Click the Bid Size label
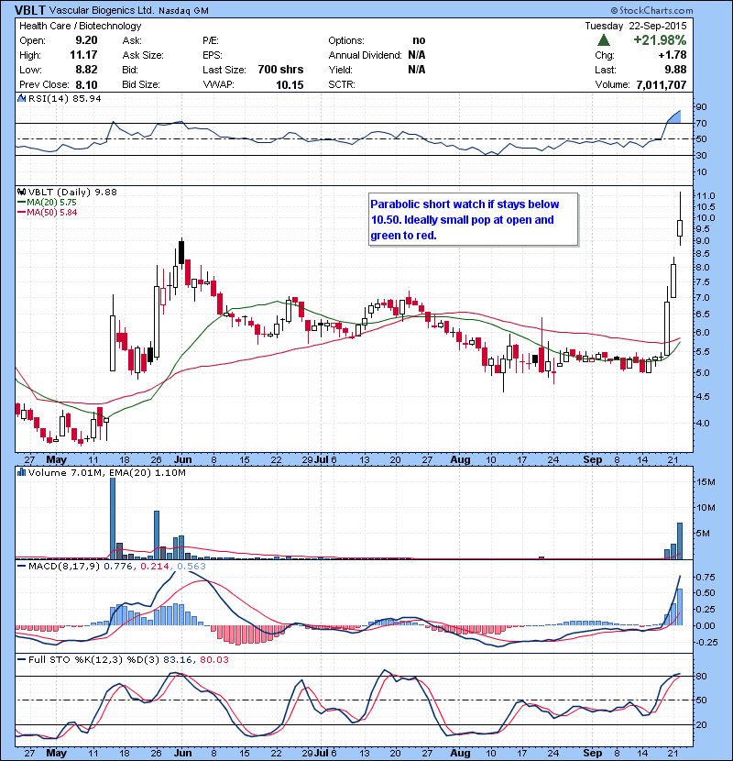 141,84
